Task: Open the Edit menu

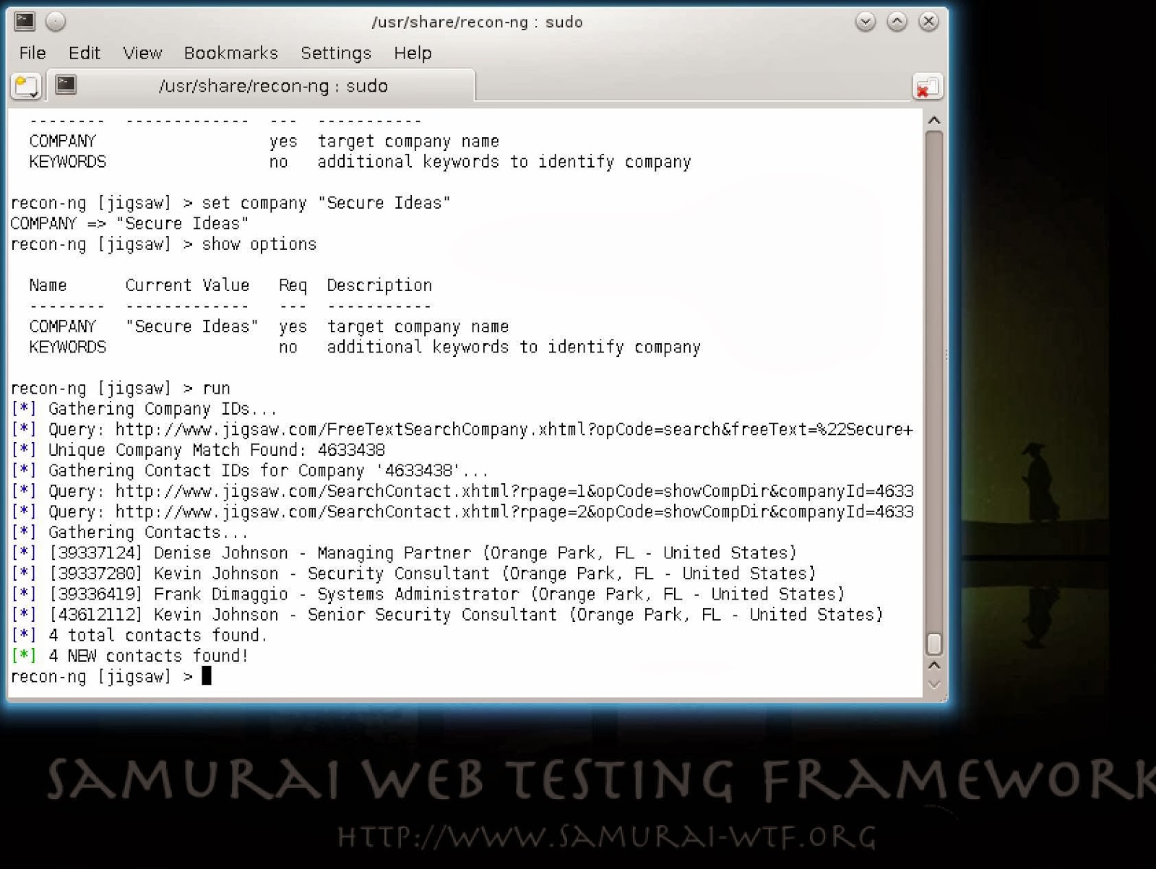Action: click(84, 53)
